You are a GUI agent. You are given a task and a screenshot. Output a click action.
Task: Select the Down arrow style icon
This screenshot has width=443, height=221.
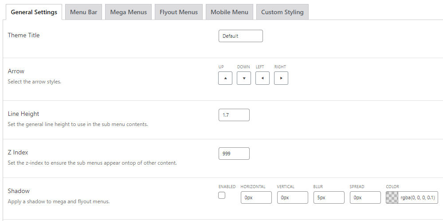coord(244,78)
